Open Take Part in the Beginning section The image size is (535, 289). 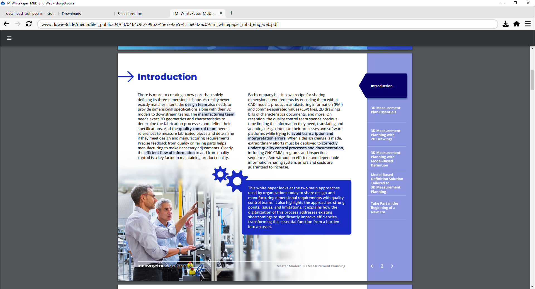[384, 208]
